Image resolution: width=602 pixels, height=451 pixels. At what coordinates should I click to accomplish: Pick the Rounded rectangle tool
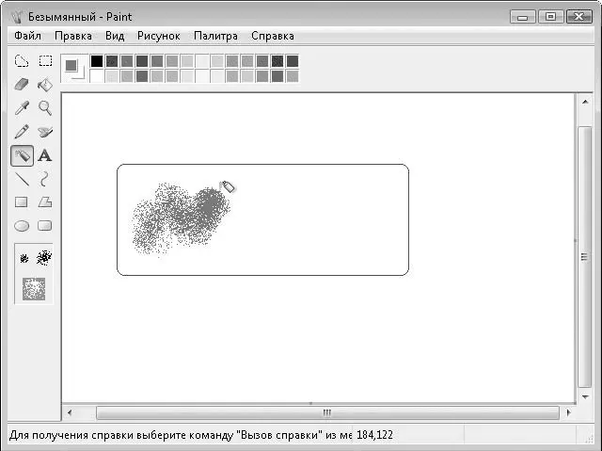click(45, 226)
